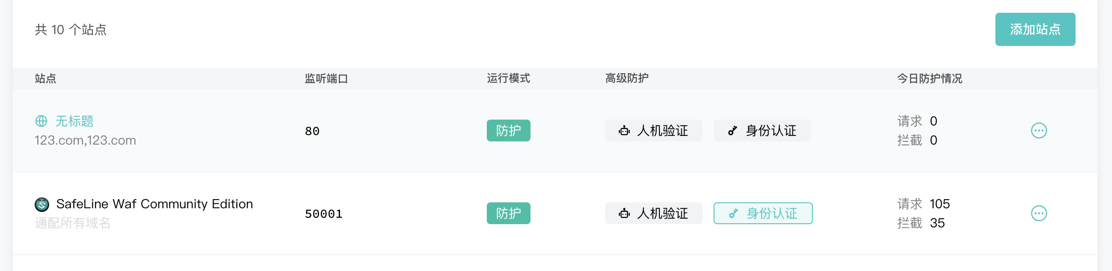1112x271 pixels.
Task: Toggle 人机验证 for SafeLine Waf site
Action: (x=653, y=213)
